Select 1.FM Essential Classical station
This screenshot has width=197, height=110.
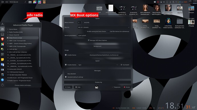pos(23,72)
